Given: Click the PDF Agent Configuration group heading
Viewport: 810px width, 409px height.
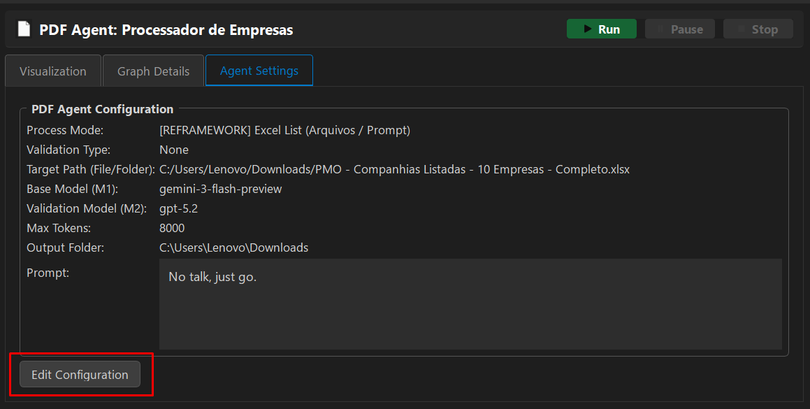Looking at the screenshot, I should point(102,109).
